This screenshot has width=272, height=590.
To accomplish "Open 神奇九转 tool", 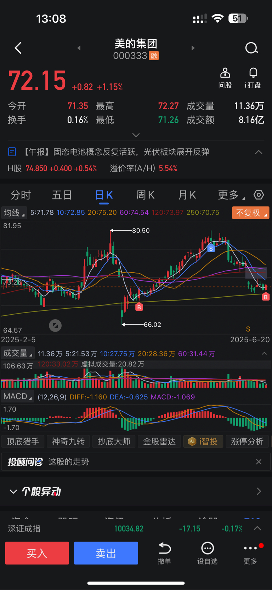I will coord(68,442).
